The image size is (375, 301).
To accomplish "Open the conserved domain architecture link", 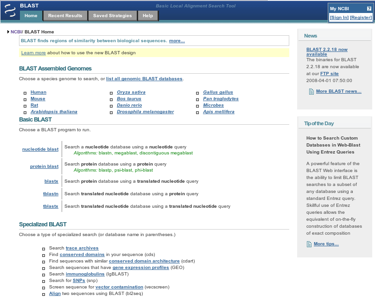I will (x=144, y=261).
